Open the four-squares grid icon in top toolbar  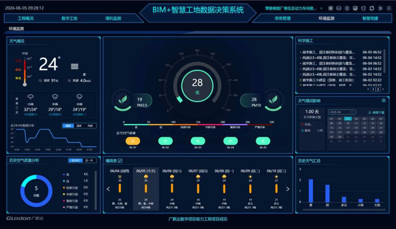tap(330, 8)
